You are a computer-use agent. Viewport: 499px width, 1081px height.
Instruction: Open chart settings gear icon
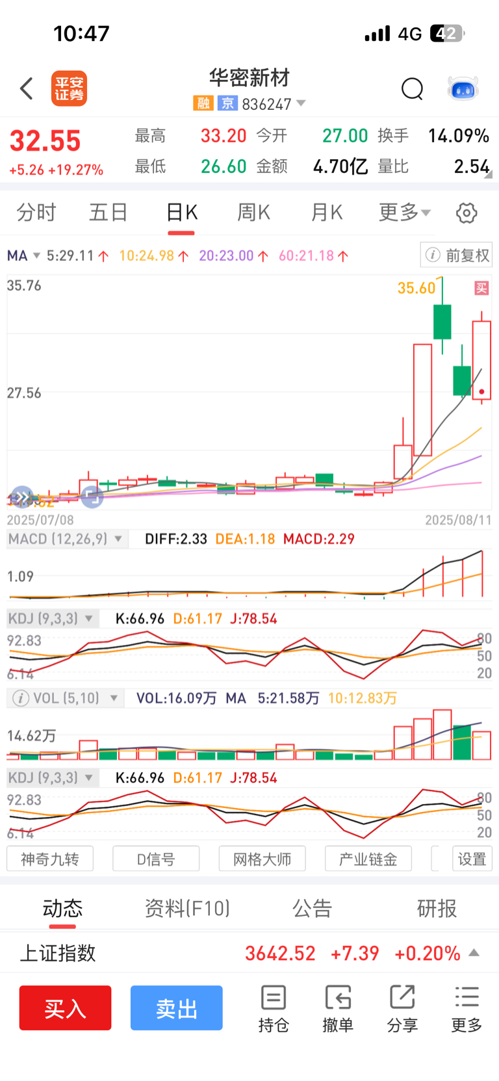click(467, 213)
